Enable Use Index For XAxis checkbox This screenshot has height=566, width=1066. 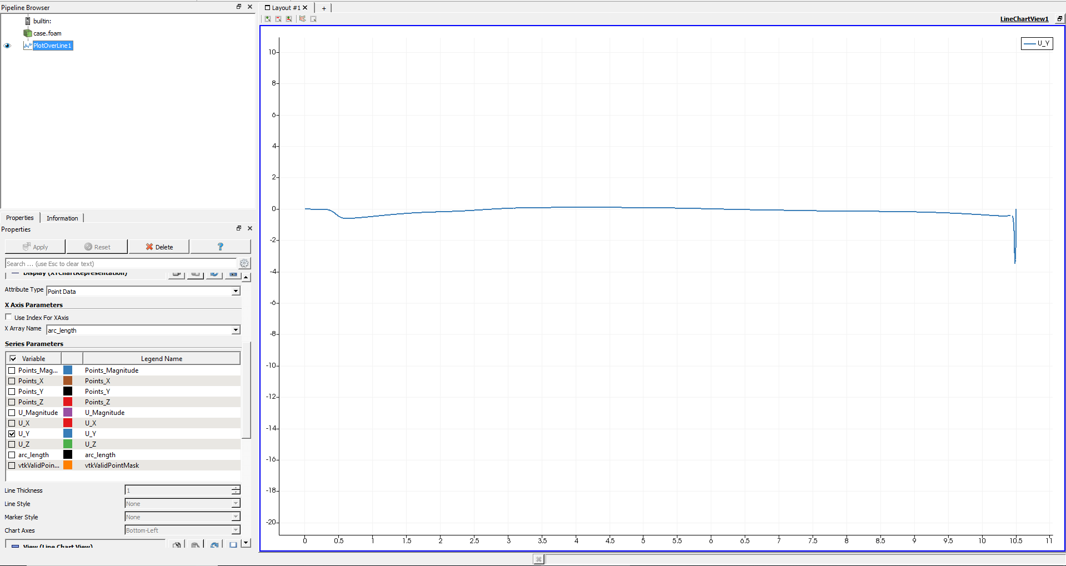tap(8, 317)
